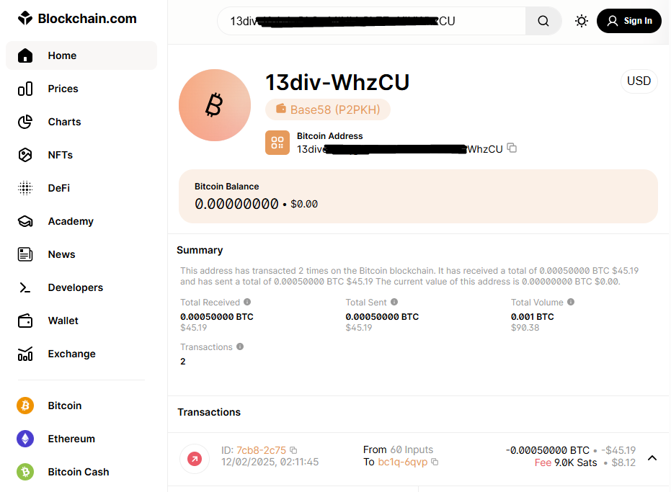Viewport: 671px width, 492px height.
Task: Copy the transaction ID 7cb8-2c75
Action: point(293,450)
